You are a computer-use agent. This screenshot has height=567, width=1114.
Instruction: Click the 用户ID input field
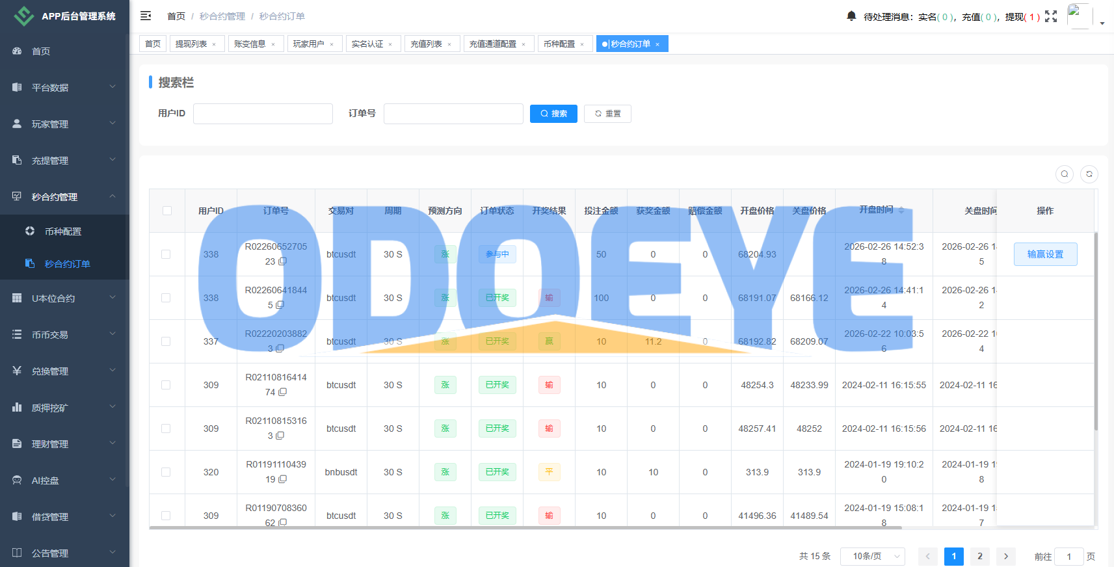pyautogui.click(x=263, y=113)
